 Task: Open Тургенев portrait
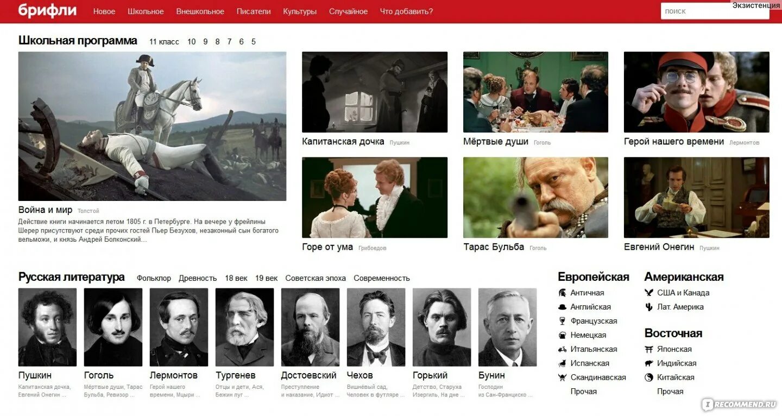click(244, 327)
